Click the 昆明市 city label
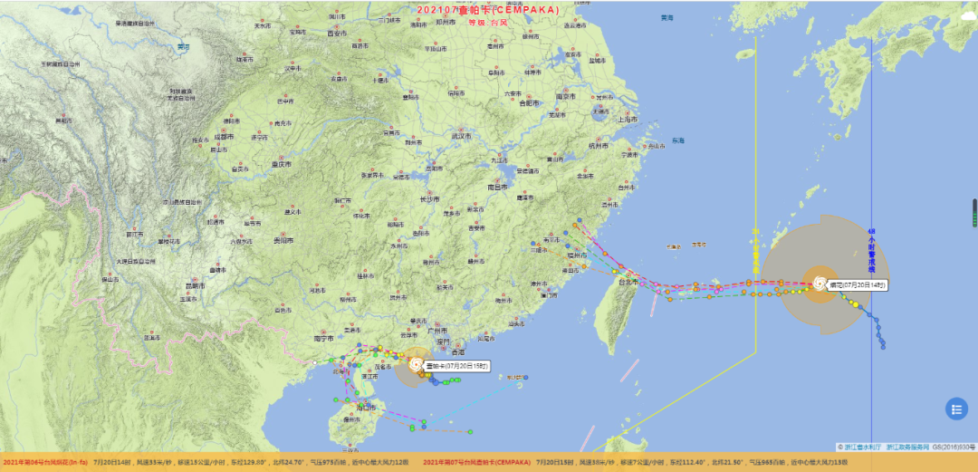Image resolution: width=978 pixels, height=472 pixels. pyautogui.click(x=196, y=286)
